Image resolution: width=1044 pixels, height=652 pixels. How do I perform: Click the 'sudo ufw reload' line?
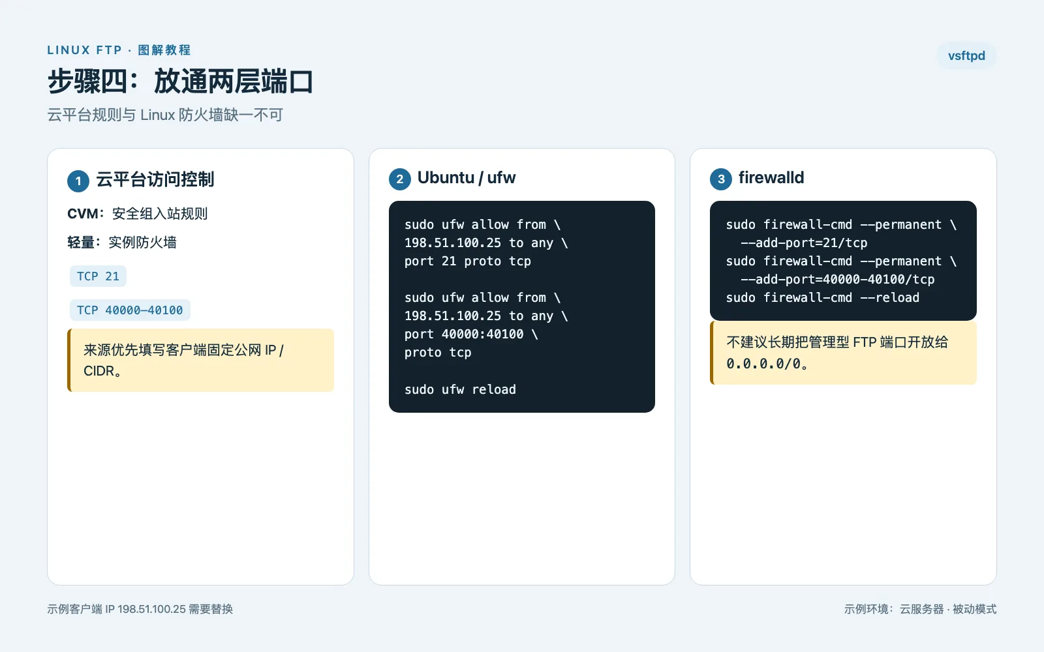click(x=460, y=389)
